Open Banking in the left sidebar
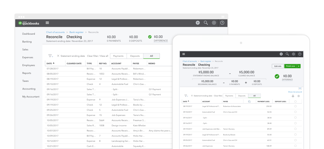Viewport: 324px width, 149px height. pos(27,42)
